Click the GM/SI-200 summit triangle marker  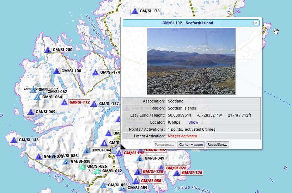[x=48, y=50]
